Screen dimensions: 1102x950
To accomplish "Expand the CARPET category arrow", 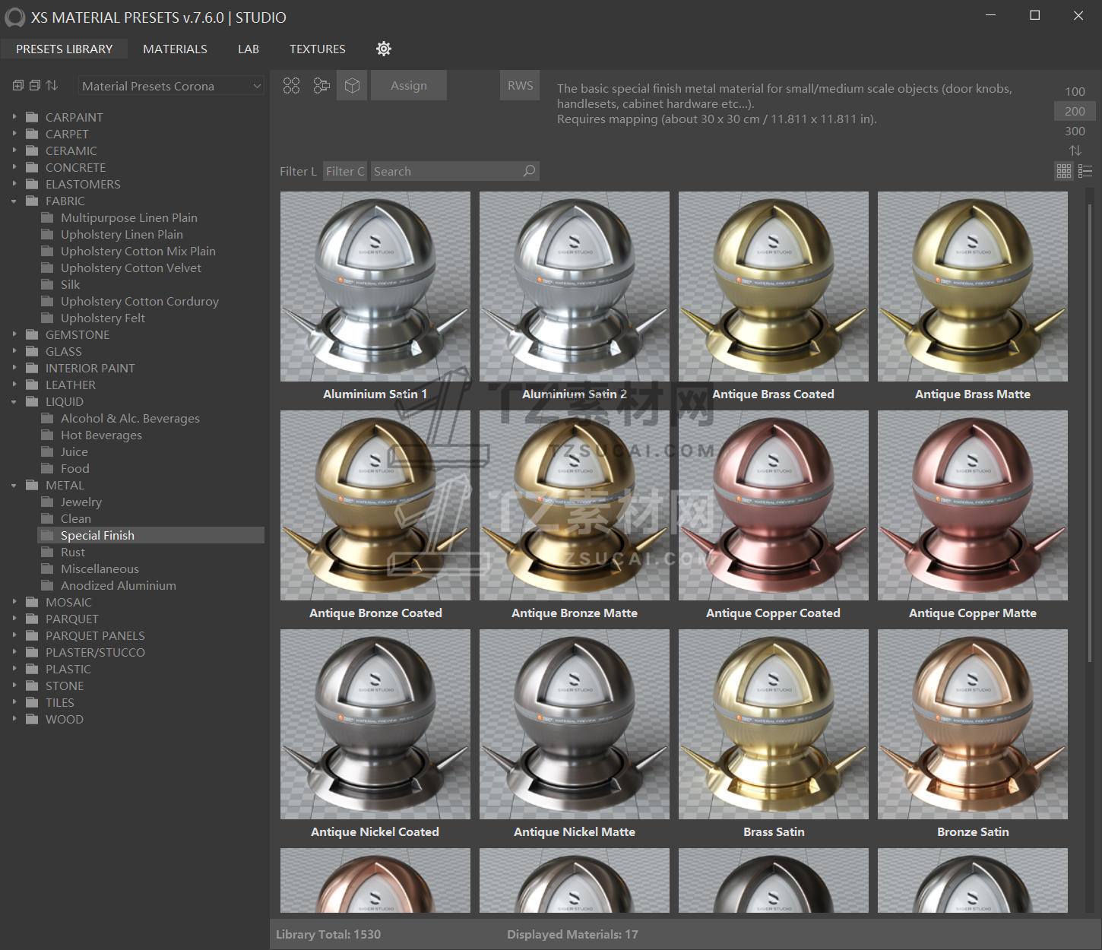I will (x=14, y=134).
